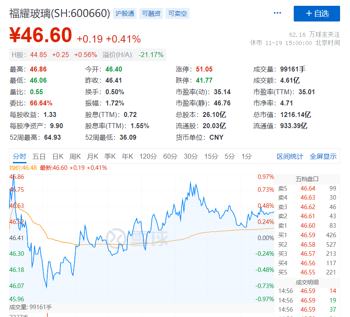The width and height of the screenshot is (350, 317).
Task: Choose the 30分 interval tab
Action: tap(191, 156)
